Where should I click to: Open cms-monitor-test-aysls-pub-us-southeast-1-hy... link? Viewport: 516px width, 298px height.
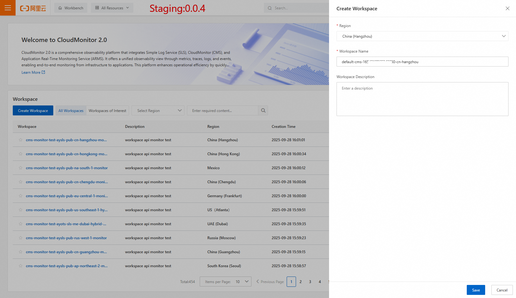click(67, 210)
